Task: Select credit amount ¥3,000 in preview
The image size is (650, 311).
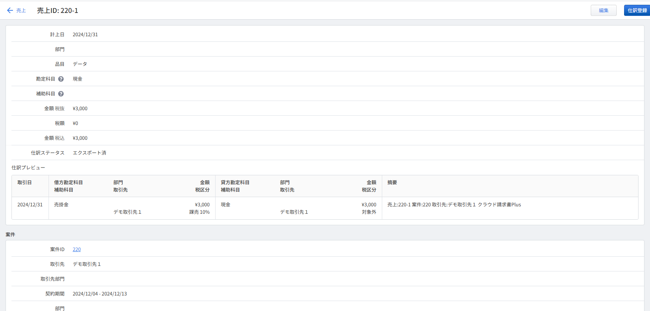Action: (369, 204)
